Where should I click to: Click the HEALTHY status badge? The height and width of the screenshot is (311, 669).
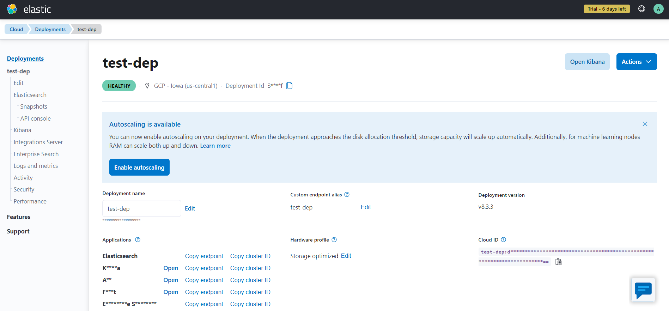click(119, 86)
